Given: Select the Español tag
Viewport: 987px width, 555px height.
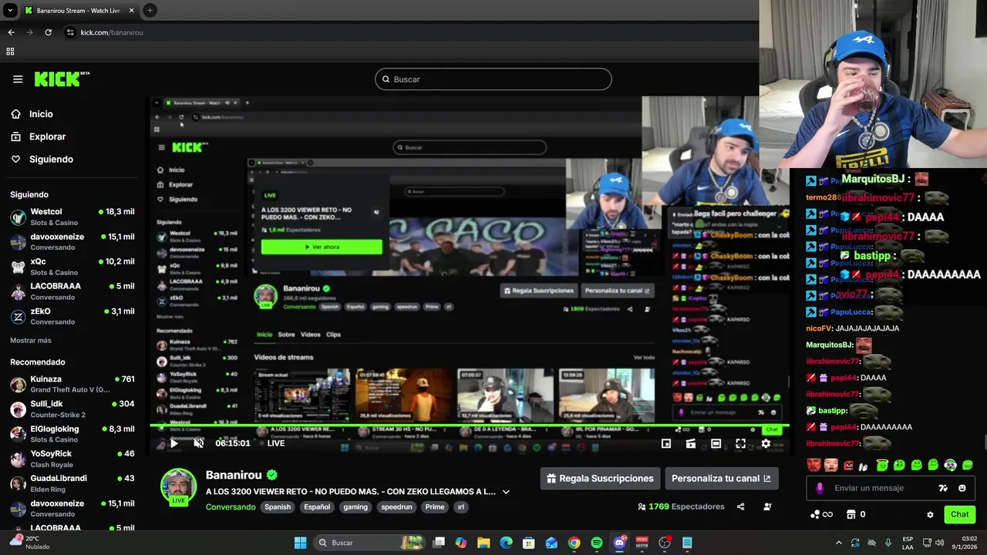Looking at the screenshot, I should click(x=317, y=507).
